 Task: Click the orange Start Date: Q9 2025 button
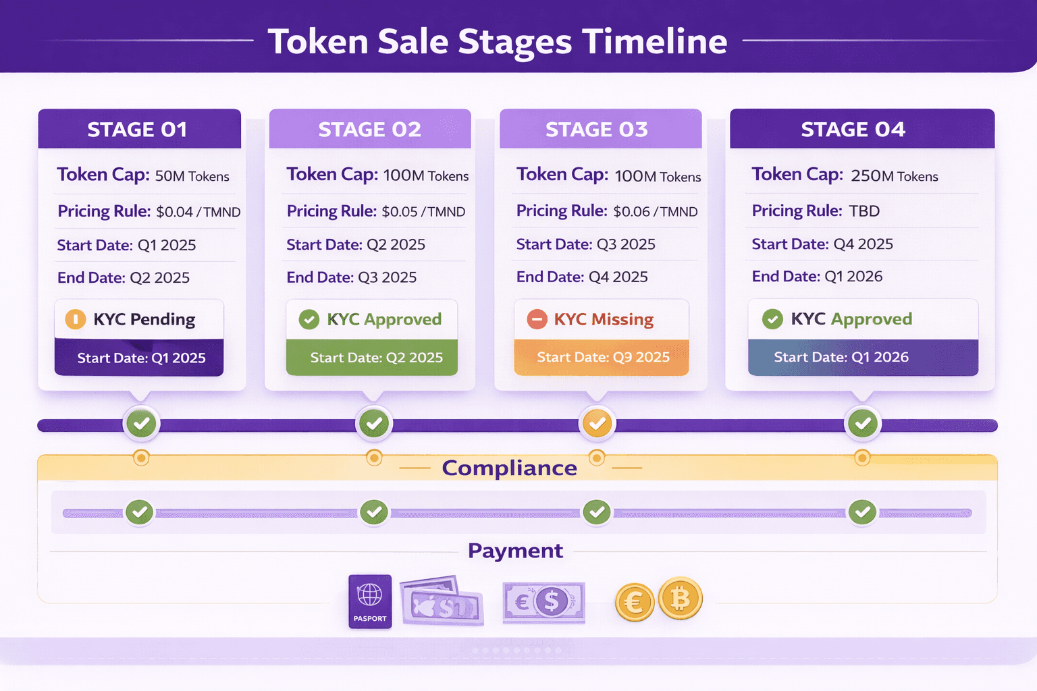(x=602, y=358)
